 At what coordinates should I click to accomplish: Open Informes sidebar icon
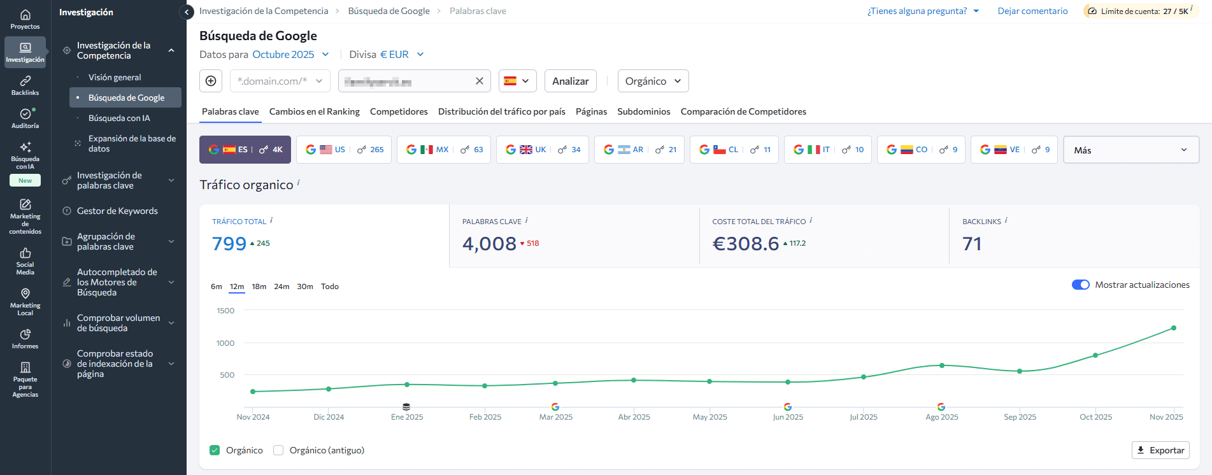(25, 339)
